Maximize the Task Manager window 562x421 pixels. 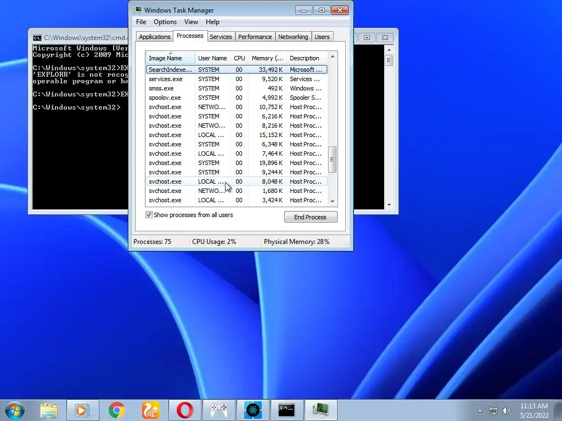tap(322, 10)
